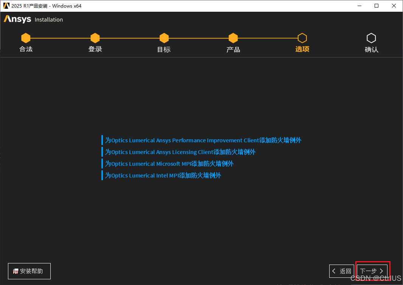
Task: Click the 选项 step hexagon icon
Action: pos(302,38)
